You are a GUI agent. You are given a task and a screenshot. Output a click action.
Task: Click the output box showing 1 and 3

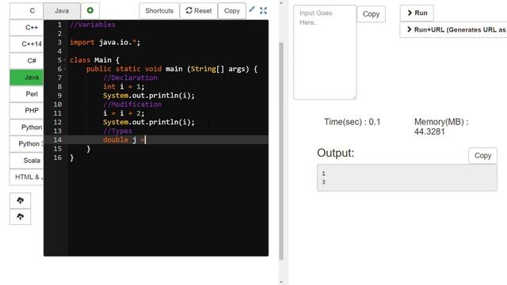tap(407, 177)
